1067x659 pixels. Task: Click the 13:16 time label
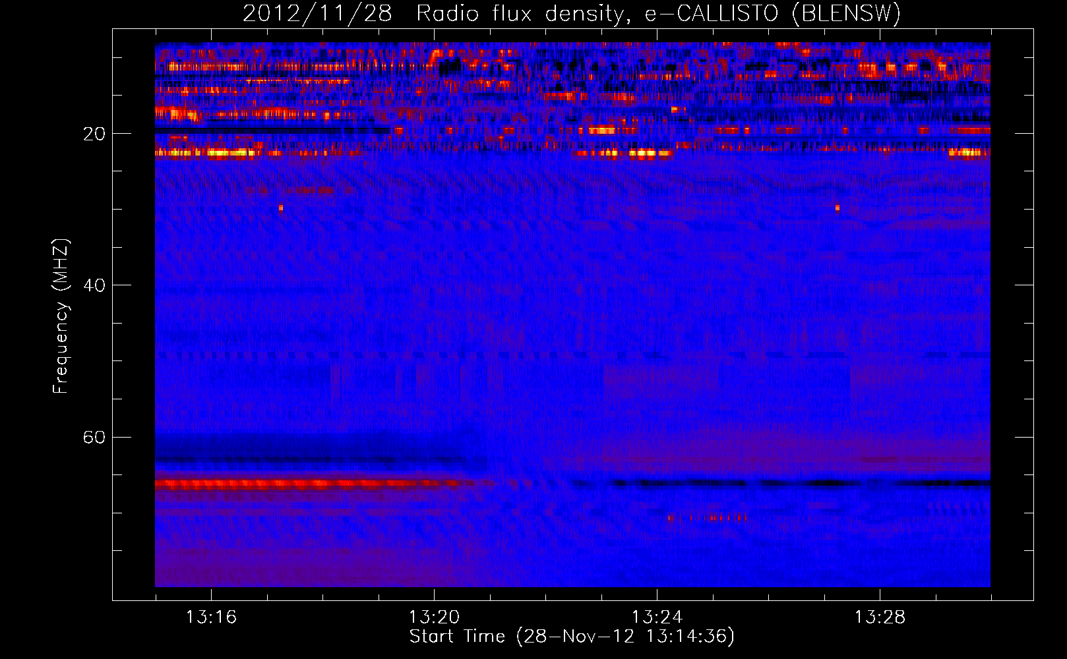[x=211, y=617]
